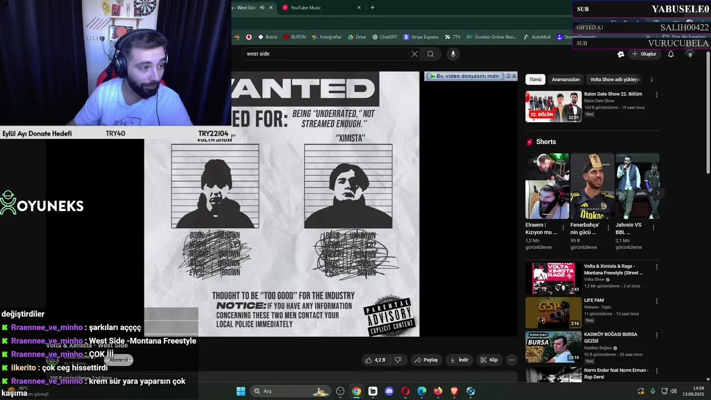Viewport: 711px width, 400px height.
Task: Start voice search with microphone icon
Action: [453, 54]
